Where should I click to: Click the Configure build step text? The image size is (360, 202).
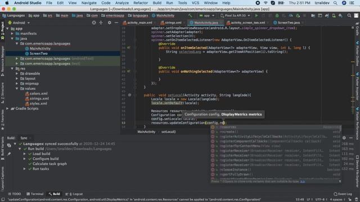click(x=46, y=159)
